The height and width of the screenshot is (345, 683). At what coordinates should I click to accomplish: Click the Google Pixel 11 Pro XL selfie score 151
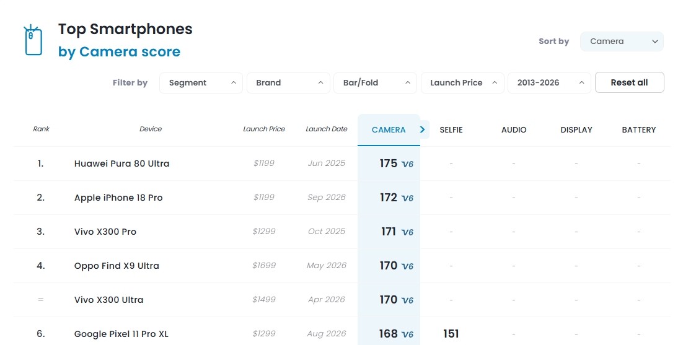451,334
